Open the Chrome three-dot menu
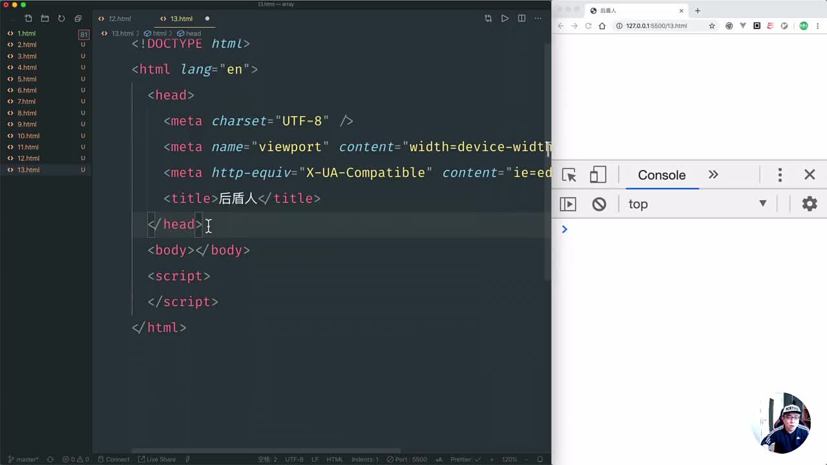 coord(817,26)
